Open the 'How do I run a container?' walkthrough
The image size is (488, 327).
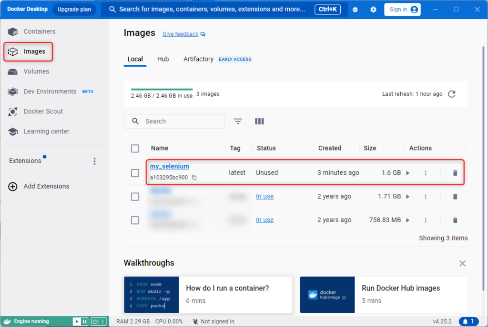point(208,295)
